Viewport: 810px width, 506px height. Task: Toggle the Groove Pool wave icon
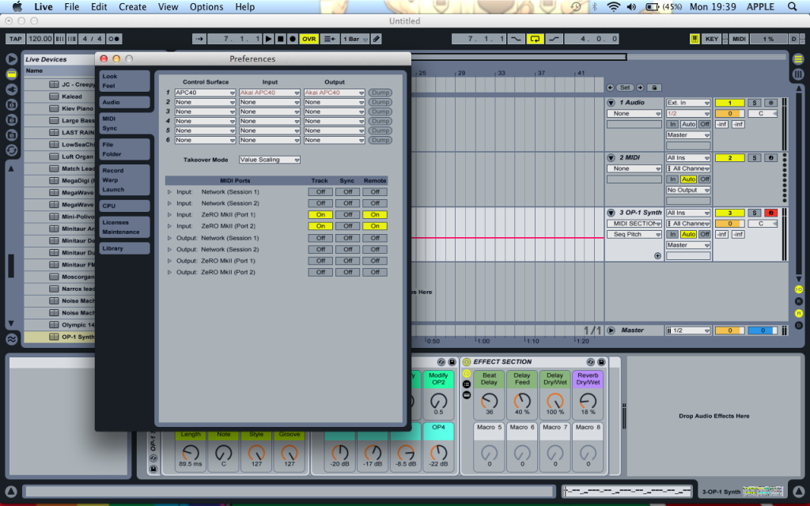11,339
